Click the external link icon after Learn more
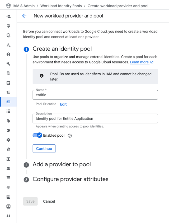The height and width of the screenshot is (223, 169). [152, 62]
